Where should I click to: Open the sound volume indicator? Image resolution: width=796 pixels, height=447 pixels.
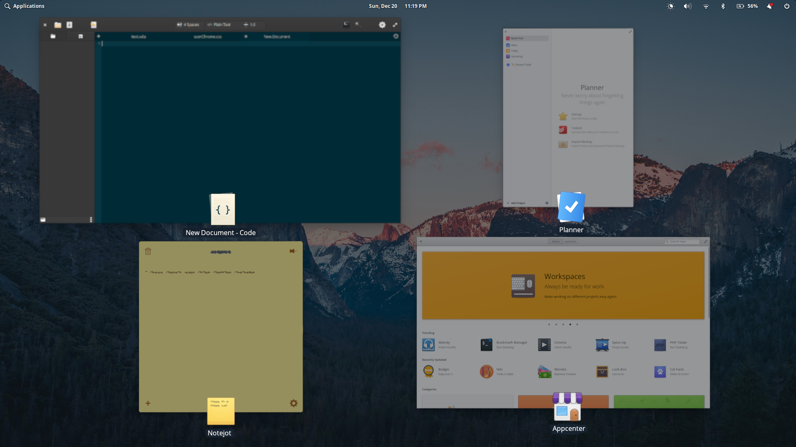tap(687, 6)
